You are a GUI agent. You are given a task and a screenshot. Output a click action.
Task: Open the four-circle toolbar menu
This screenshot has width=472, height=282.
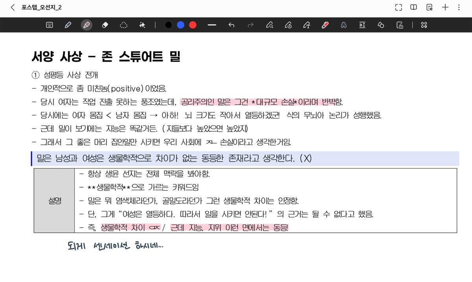point(424,25)
